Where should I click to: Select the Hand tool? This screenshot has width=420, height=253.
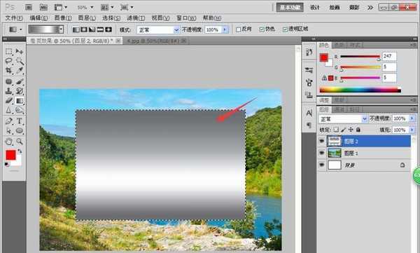point(8,142)
